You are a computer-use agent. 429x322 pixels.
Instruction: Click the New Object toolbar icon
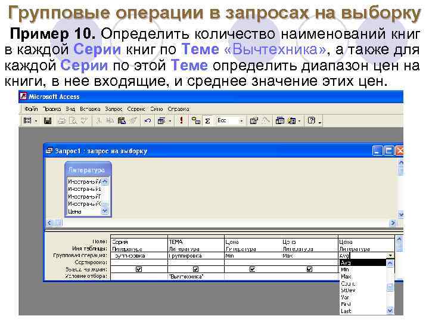point(291,120)
